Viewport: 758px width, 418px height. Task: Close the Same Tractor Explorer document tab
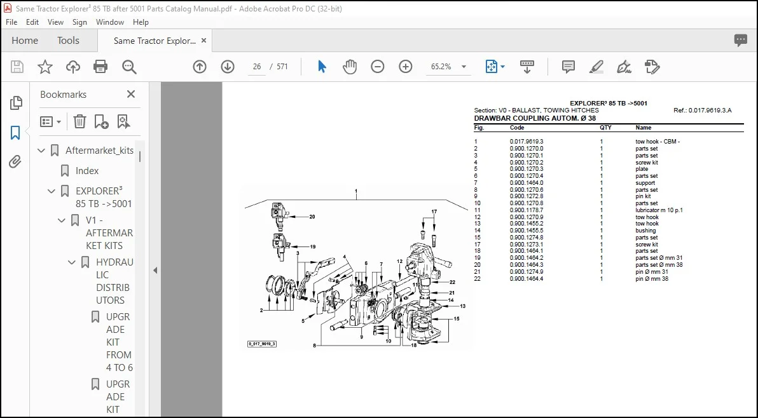[203, 41]
